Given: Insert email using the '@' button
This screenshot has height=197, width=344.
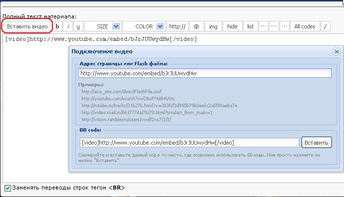Looking at the screenshot, I should pos(197,26).
